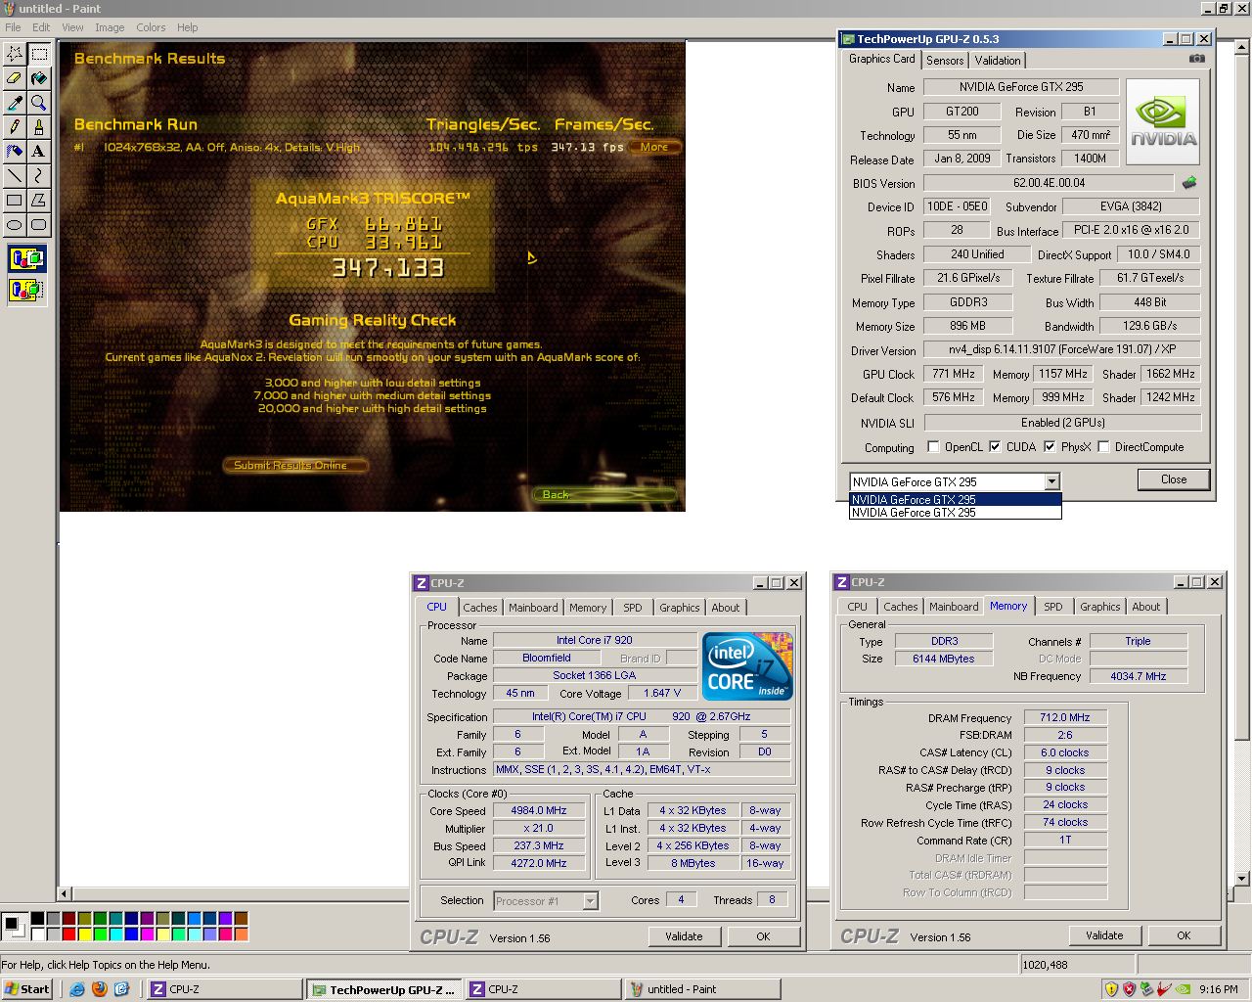Image resolution: width=1252 pixels, height=1002 pixels.
Task: Open the red shield alert tray icon
Action: (x=1129, y=989)
